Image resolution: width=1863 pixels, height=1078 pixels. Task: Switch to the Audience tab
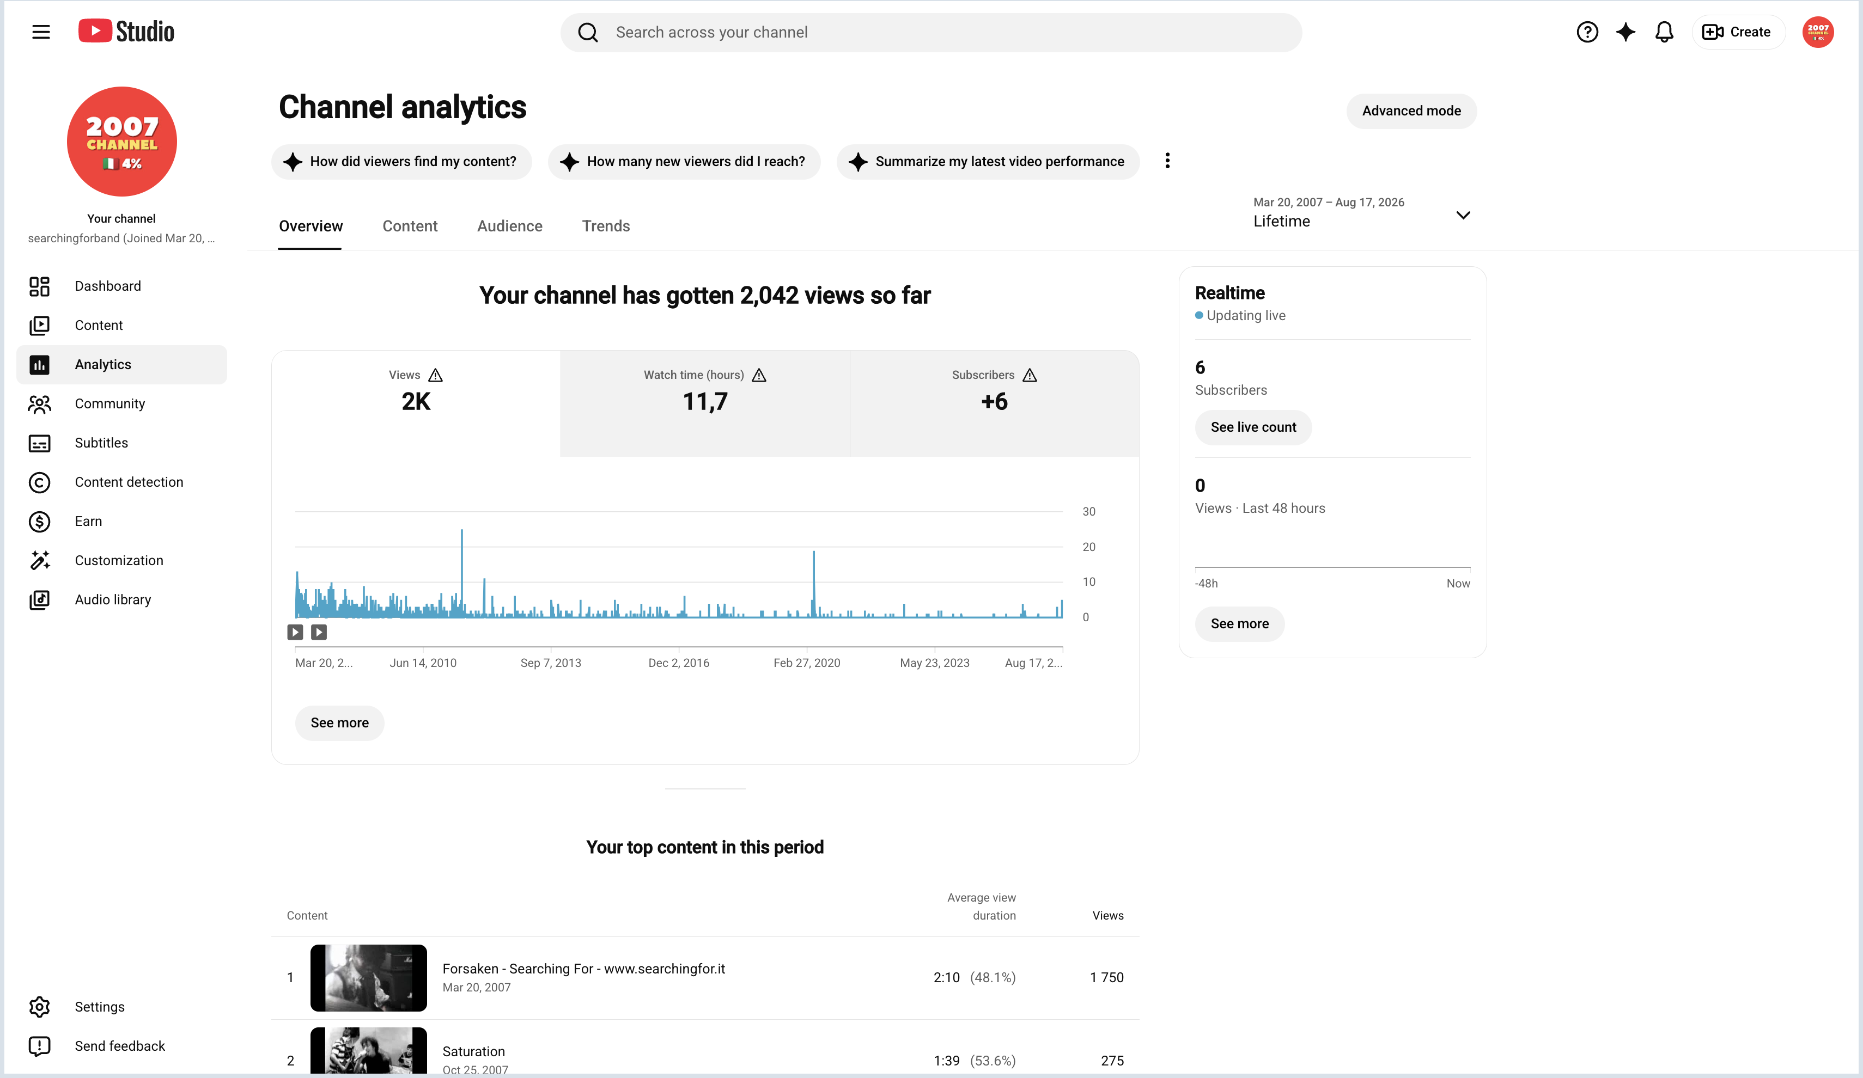coord(509,226)
